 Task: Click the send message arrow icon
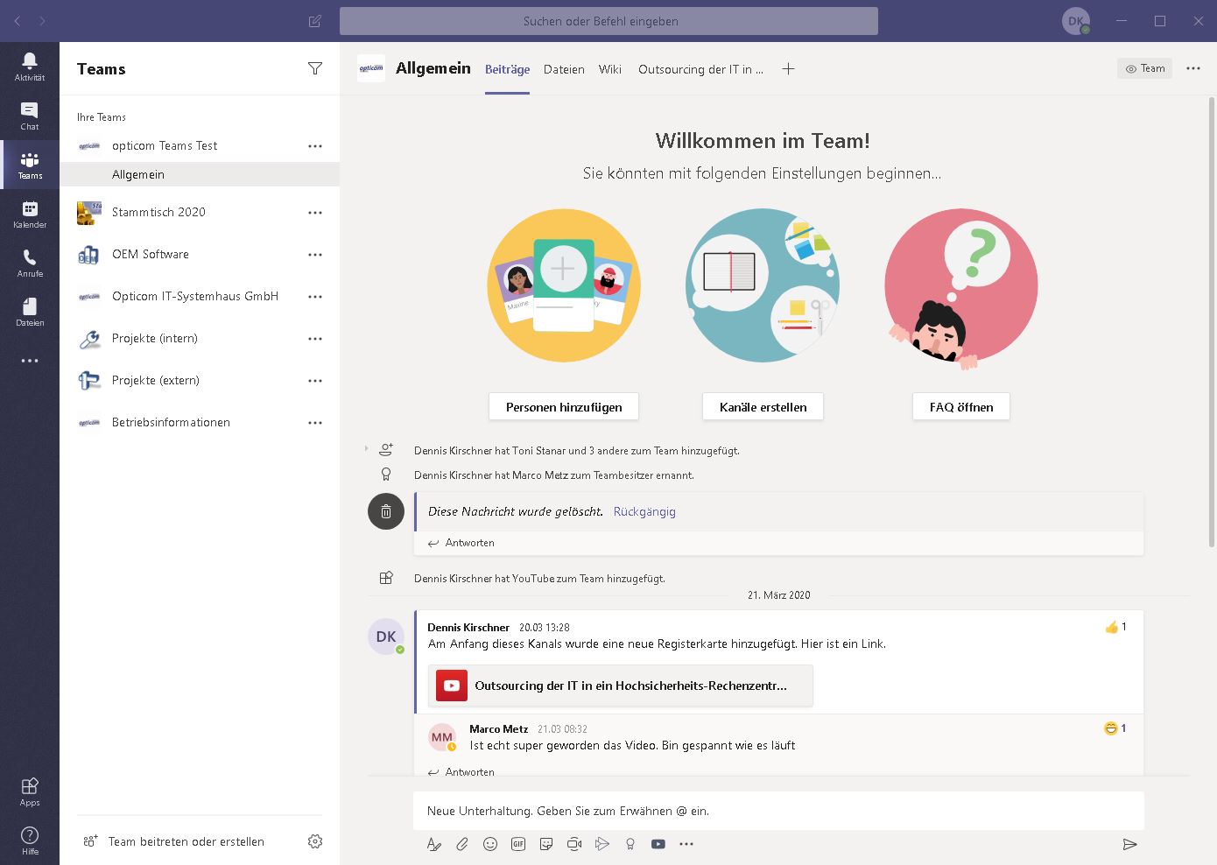pos(1129,844)
